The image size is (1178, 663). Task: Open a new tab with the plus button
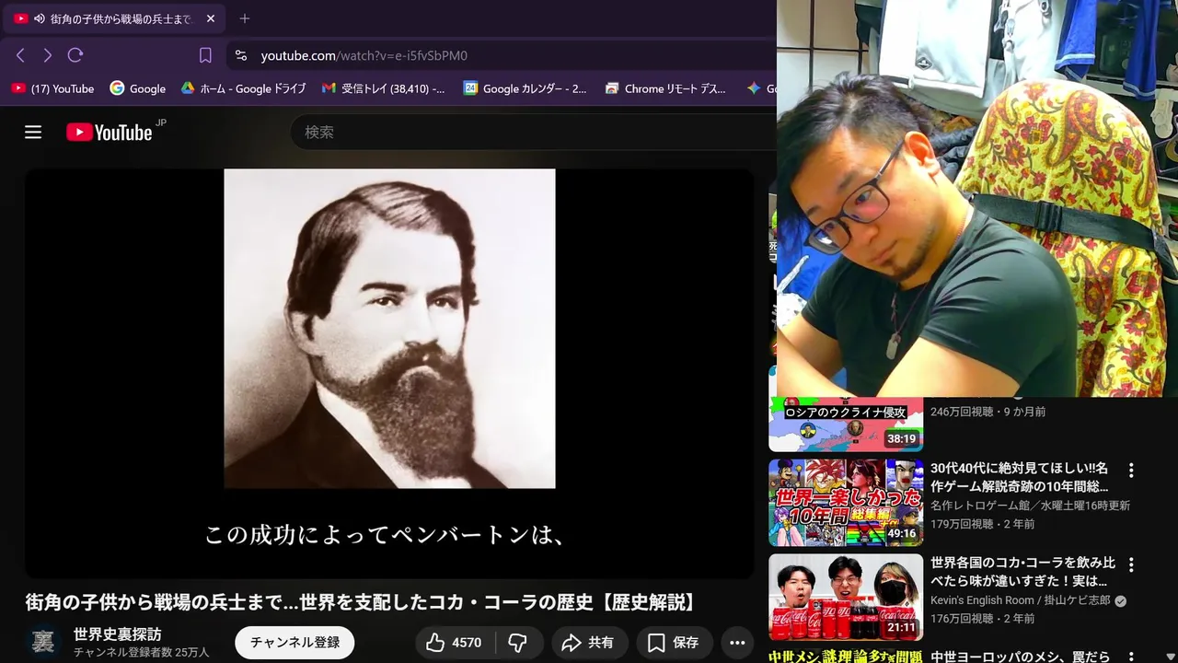point(244,18)
